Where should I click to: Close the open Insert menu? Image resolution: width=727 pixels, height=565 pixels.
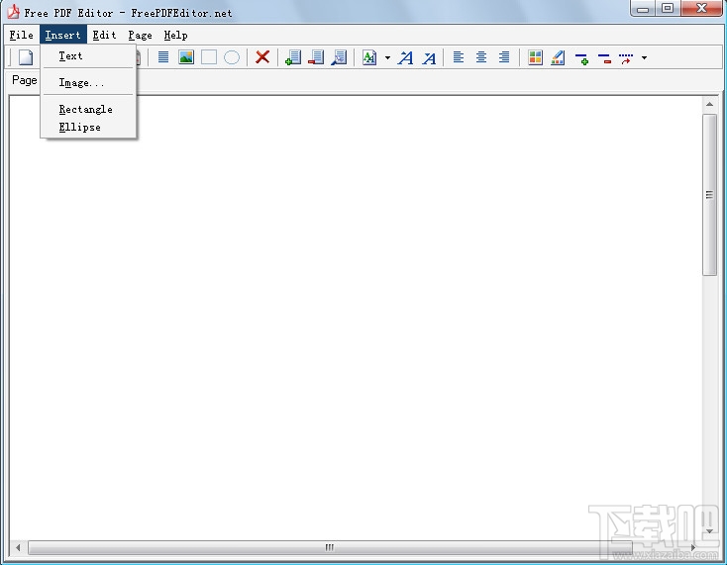point(63,36)
